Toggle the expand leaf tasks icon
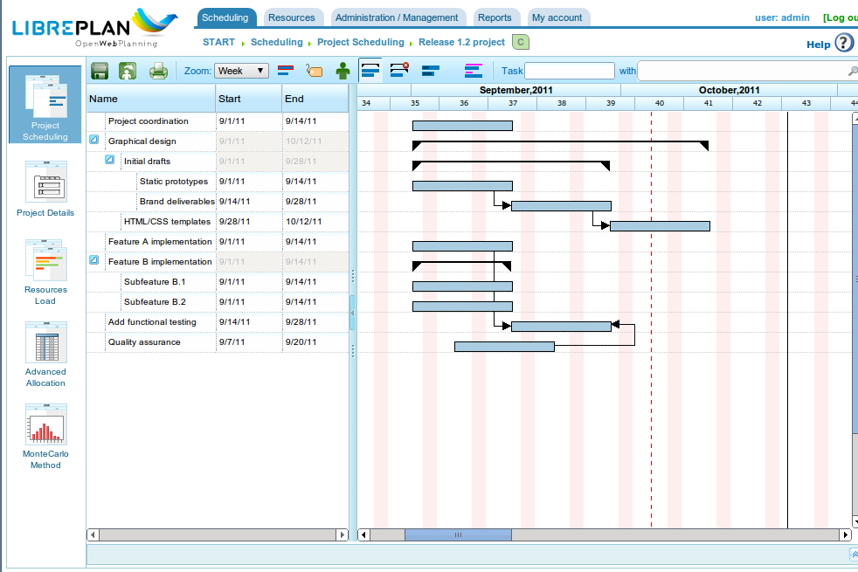 (370, 71)
